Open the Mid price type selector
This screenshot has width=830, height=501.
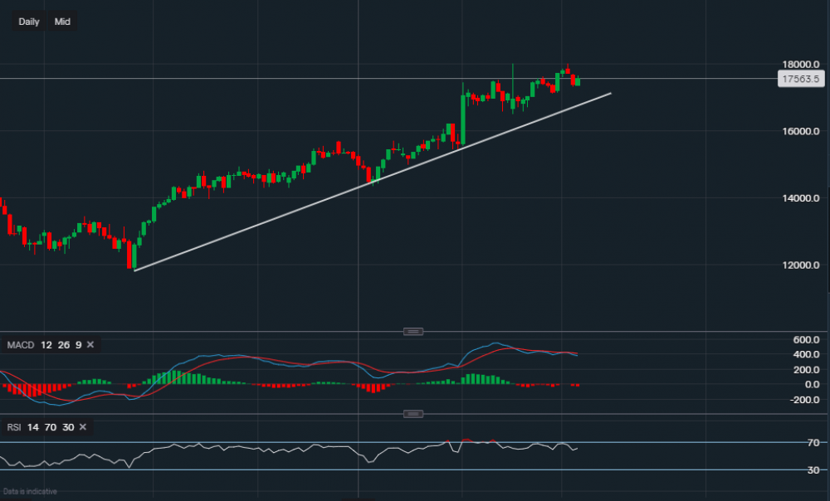pos(62,22)
